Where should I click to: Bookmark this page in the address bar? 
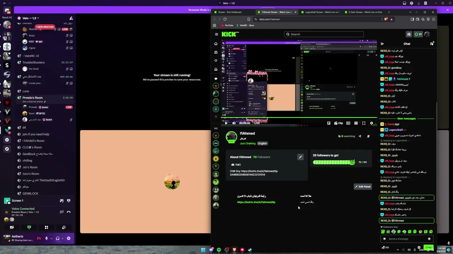click(x=249, y=19)
